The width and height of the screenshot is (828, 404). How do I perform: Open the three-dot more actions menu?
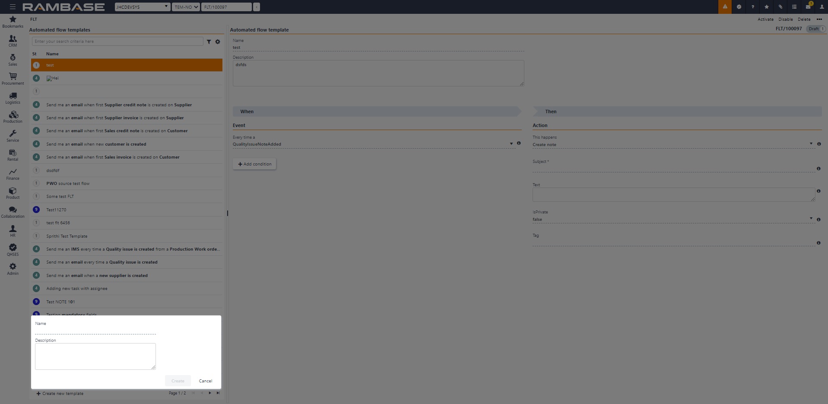click(x=819, y=19)
